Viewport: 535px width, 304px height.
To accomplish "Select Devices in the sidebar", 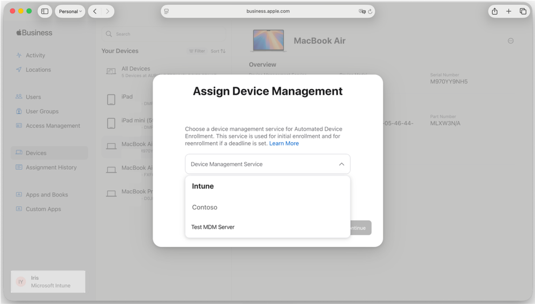I will click(x=49, y=153).
